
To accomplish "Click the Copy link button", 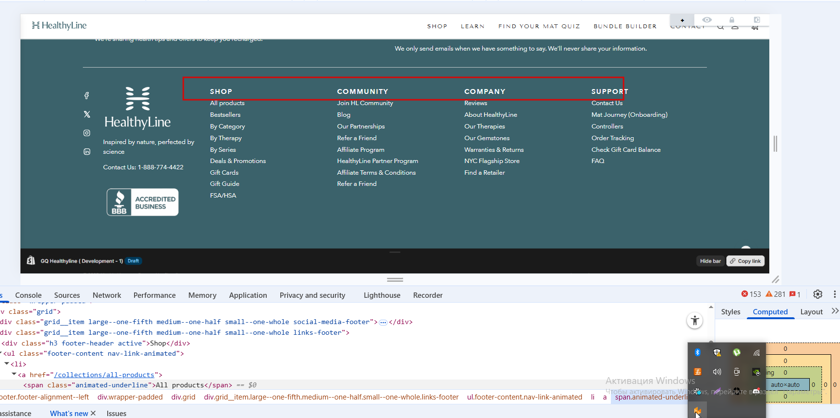I will pos(745,261).
